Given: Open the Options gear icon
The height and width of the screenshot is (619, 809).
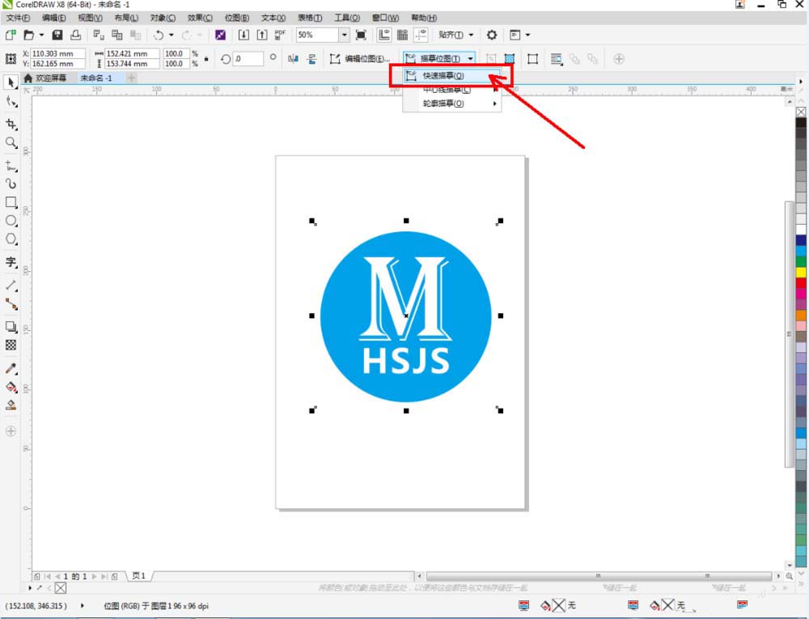Looking at the screenshot, I should tap(492, 35).
